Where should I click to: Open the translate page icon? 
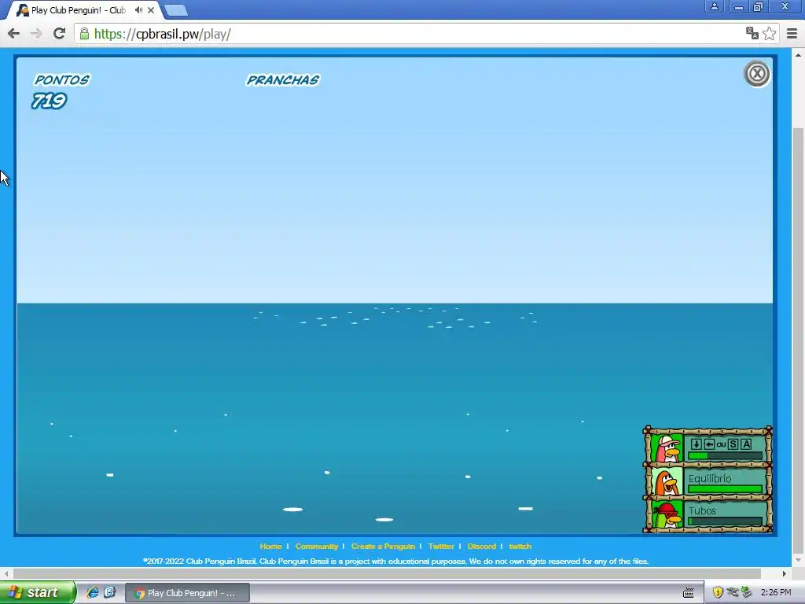point(752,34)
